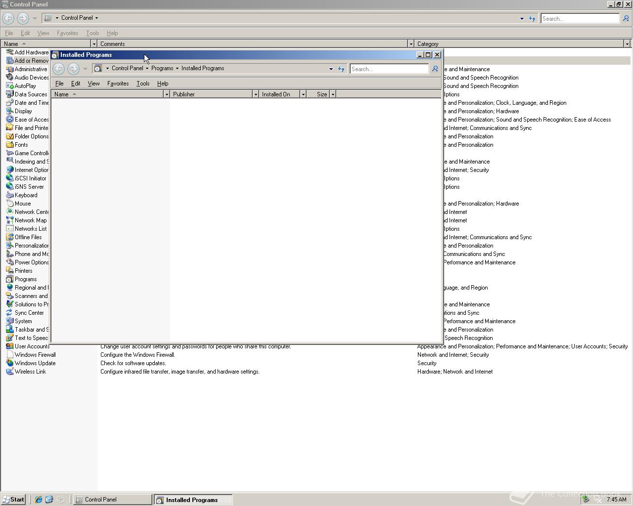
Task: Click the Windows Firewall icon
Action: (9, 355)
